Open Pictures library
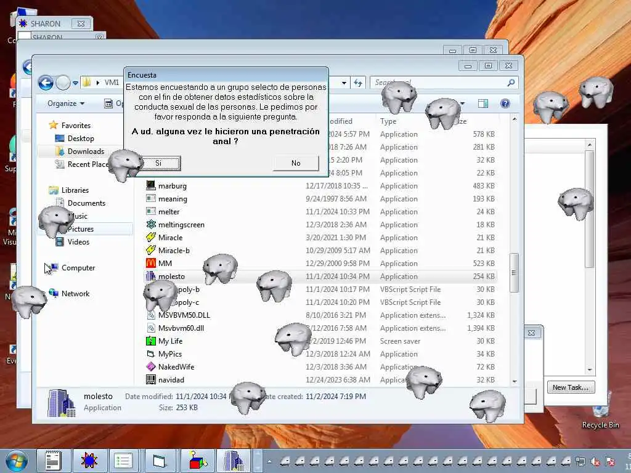Image resolution: width=631 pixels, height=473 pixels. pyautogui.click(x=81, y=229)
